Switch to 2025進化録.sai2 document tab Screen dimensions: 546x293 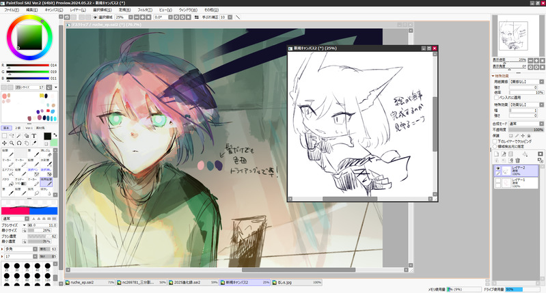coord(193,282)
